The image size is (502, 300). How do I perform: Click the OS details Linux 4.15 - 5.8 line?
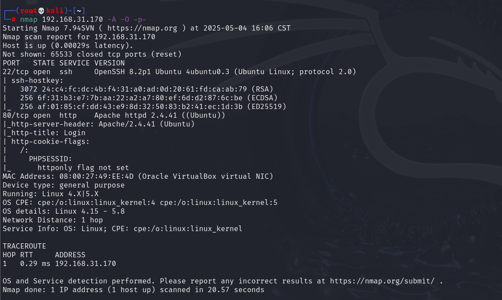64,211
